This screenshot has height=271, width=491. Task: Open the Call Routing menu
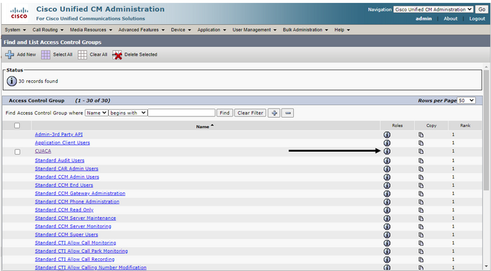point(48,30)
